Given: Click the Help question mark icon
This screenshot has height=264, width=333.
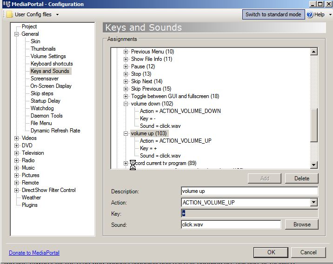Looking at the screenshot, I should pos(310,14).
